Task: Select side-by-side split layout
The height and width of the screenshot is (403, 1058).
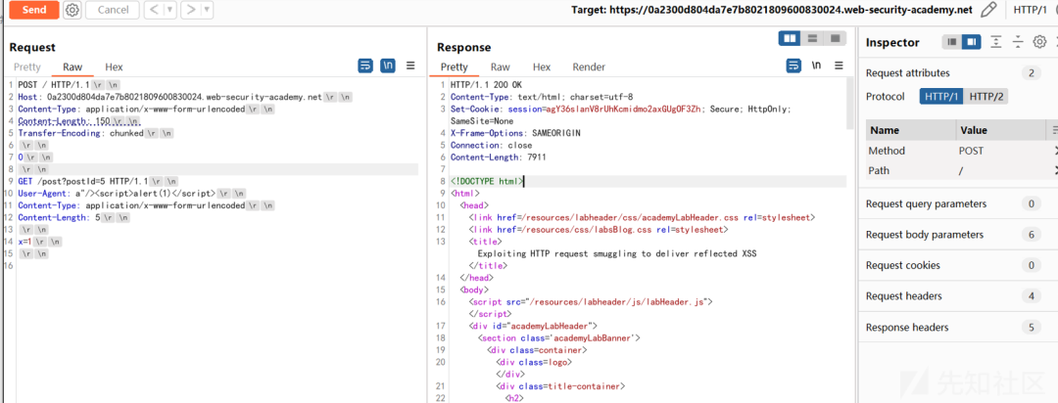Action: coord(790,38)
